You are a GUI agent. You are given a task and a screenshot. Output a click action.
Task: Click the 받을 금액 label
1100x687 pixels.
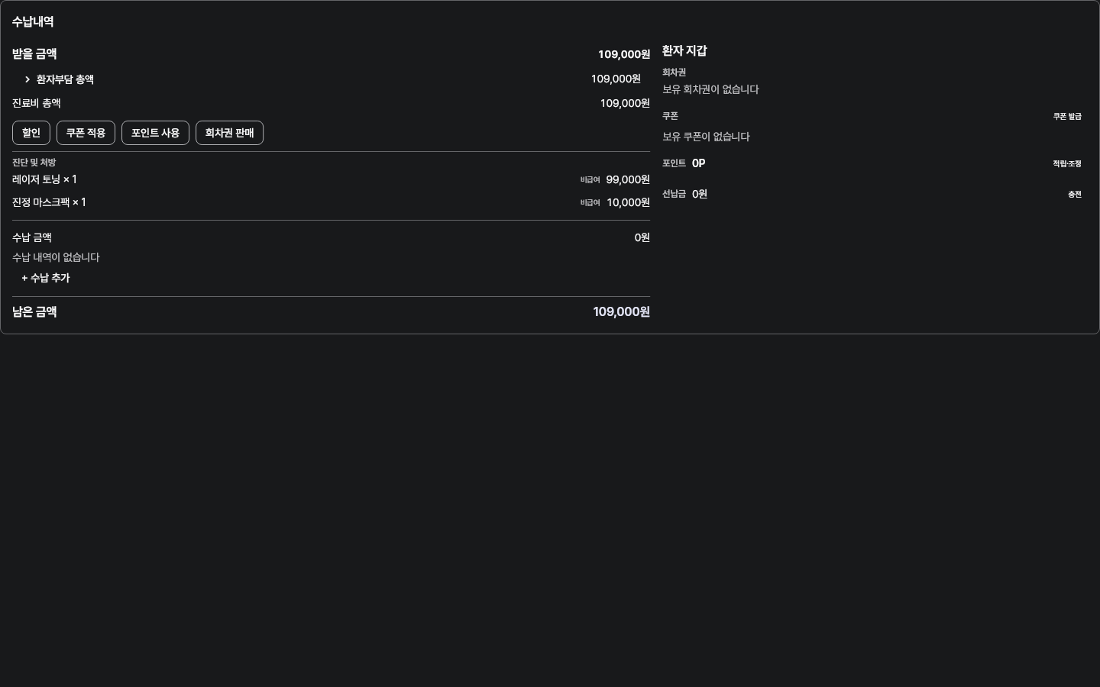pyautogui.click(x=34, y=54)
